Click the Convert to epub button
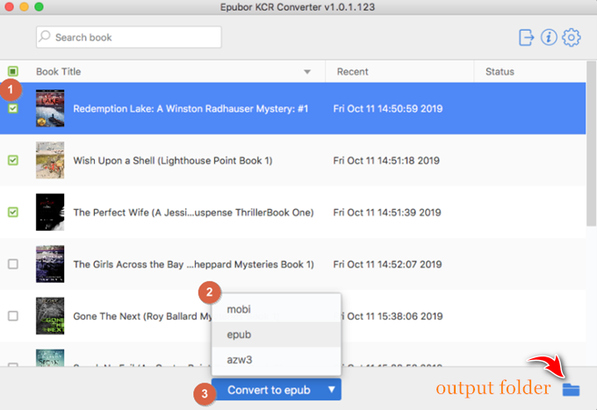This screenshot has height=410, width=597. click(268, 390)
